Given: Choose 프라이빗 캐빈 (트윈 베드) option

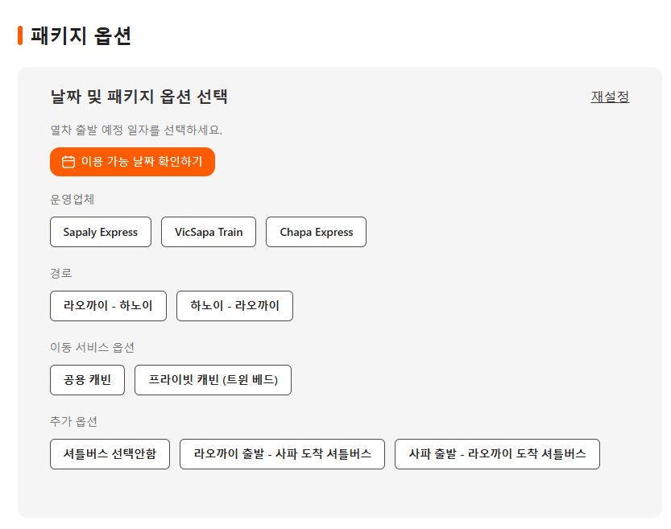Looking at the screenshot, I should (x=213, y=380).
